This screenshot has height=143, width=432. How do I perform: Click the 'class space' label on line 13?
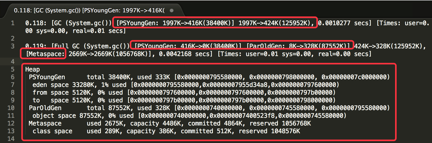[52, 131]
